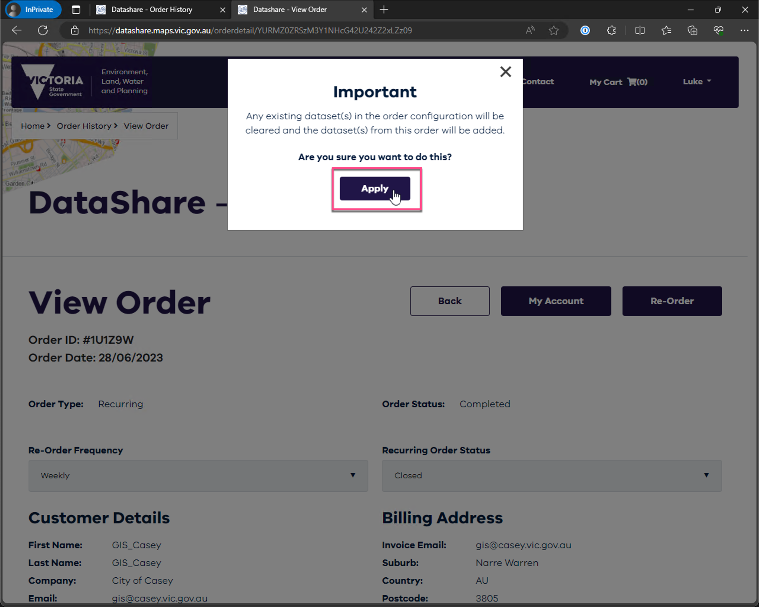Open the Recurring Order Status Closed dropdown
Image resolution: width=759 pixels, height=607 pixels.
pyautogui.click(x=551, y=475)
